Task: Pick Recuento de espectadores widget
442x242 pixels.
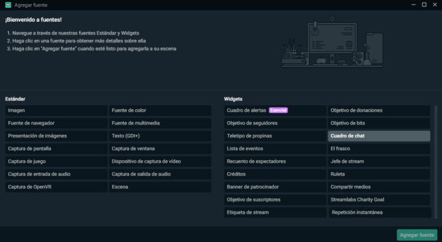Action: [x=275, y=162]
